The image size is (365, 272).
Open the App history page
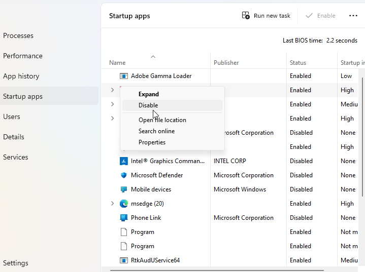click(x=21, y=76)
